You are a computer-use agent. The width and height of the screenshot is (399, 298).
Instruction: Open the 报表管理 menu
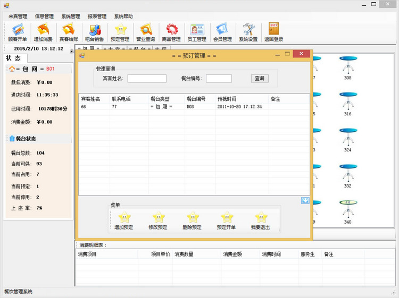97,16
